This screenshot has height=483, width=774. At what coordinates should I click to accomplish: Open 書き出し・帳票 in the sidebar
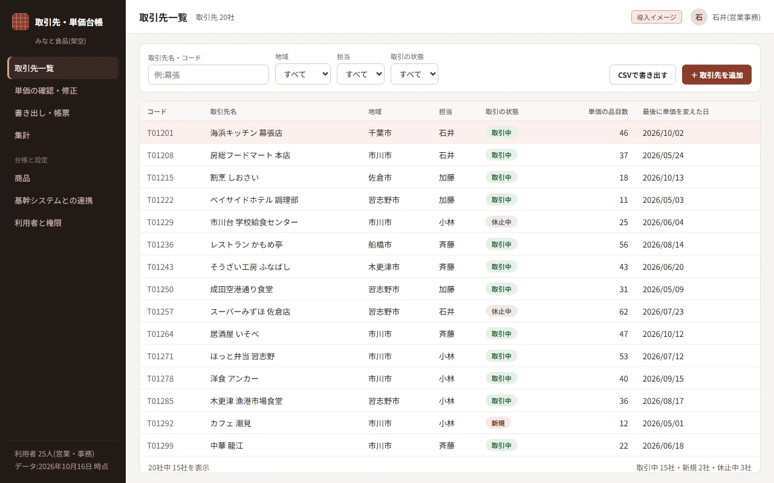coord(63,113)
